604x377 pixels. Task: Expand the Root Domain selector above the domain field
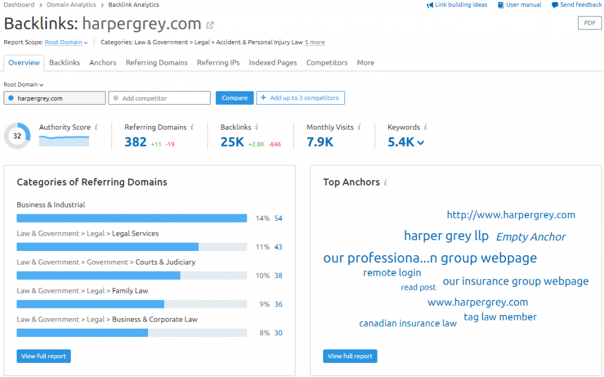[x=24, y=85]
